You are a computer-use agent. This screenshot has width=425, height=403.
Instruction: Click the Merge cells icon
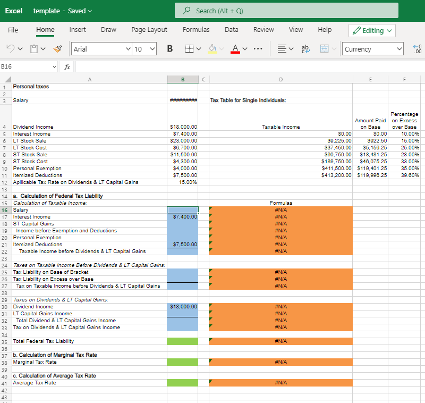[x=324, y=49]
